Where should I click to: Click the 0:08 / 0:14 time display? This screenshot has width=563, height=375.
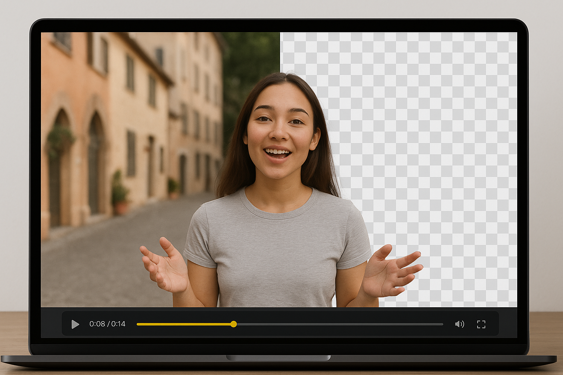coord(107,324)
